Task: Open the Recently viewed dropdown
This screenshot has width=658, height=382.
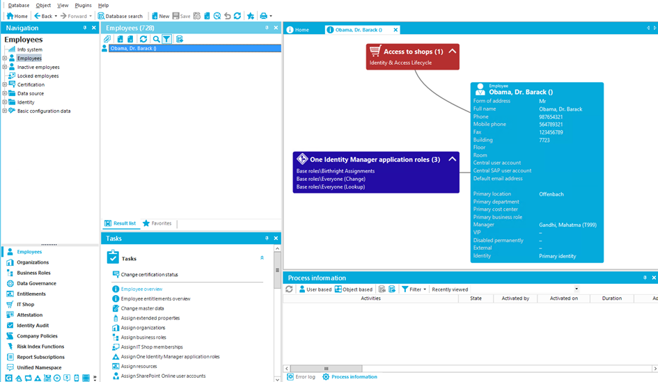Action: [x=576, y=289]
